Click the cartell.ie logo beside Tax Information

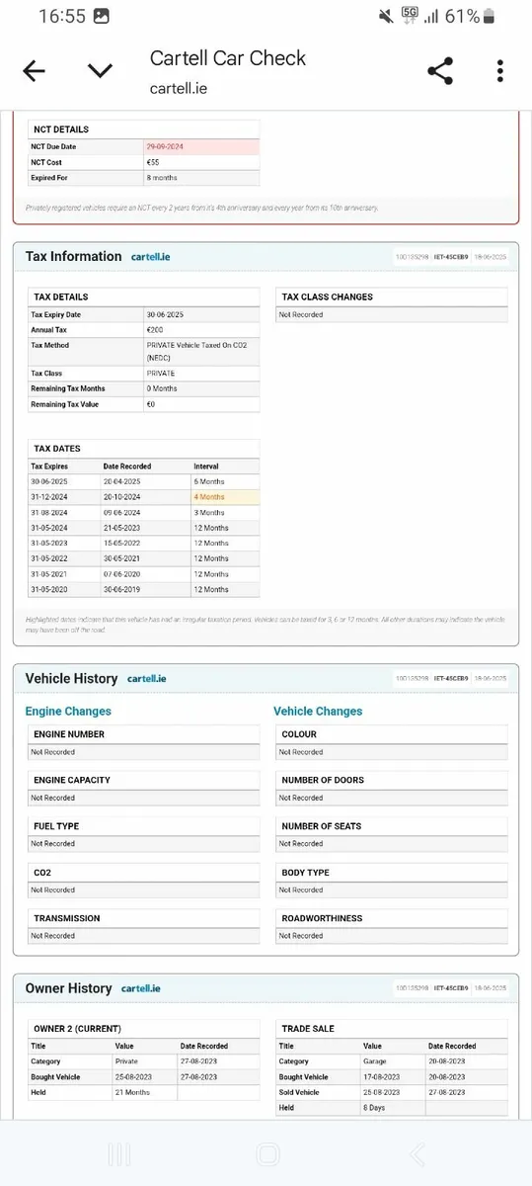coord(151,257)
